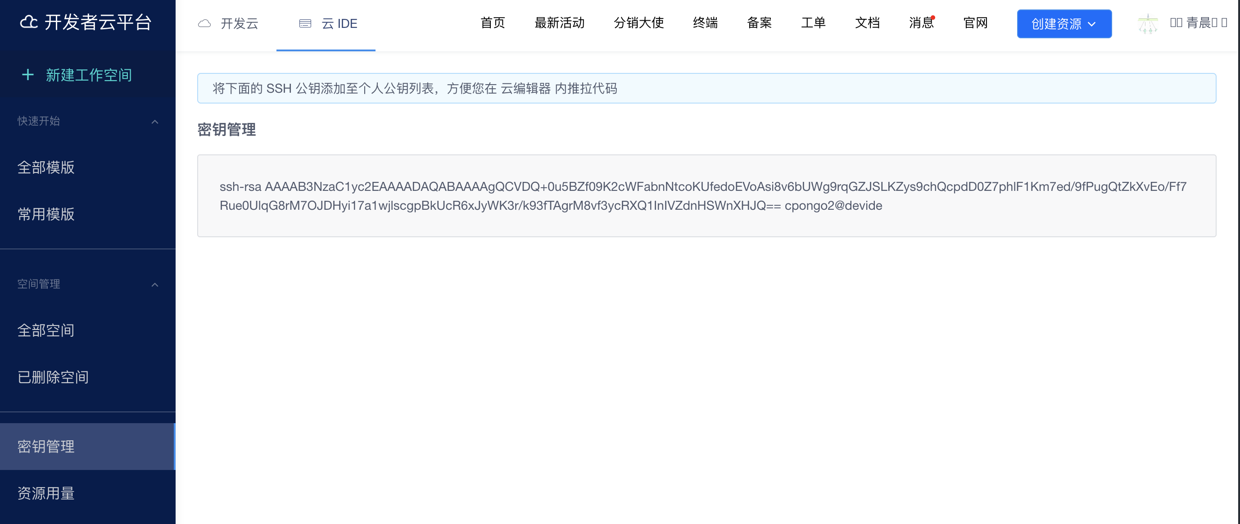This screenshot has width=1240, height=524.
Task: Click the plus icon for 新建工作空间
Action: [28, 75]
